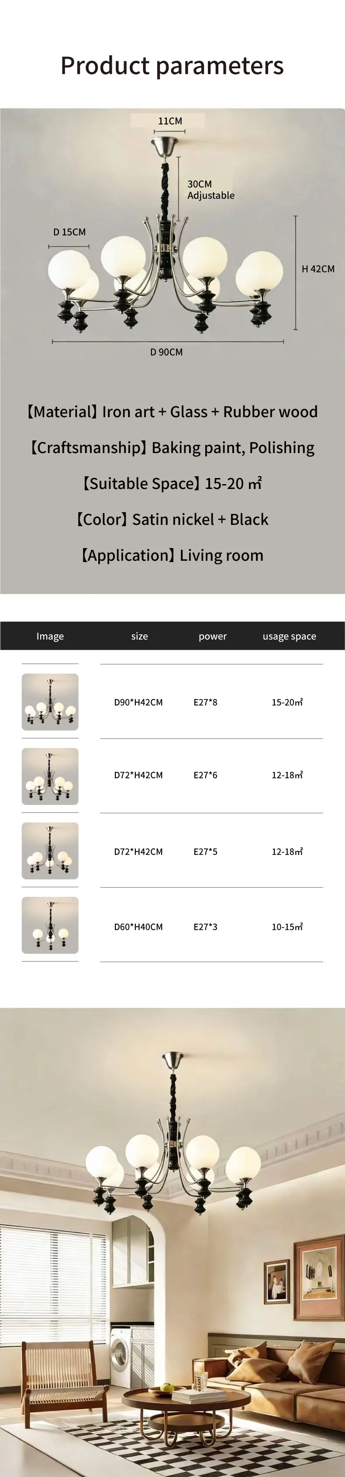
Task: Click the 'Image' column header
Action: 50,636
